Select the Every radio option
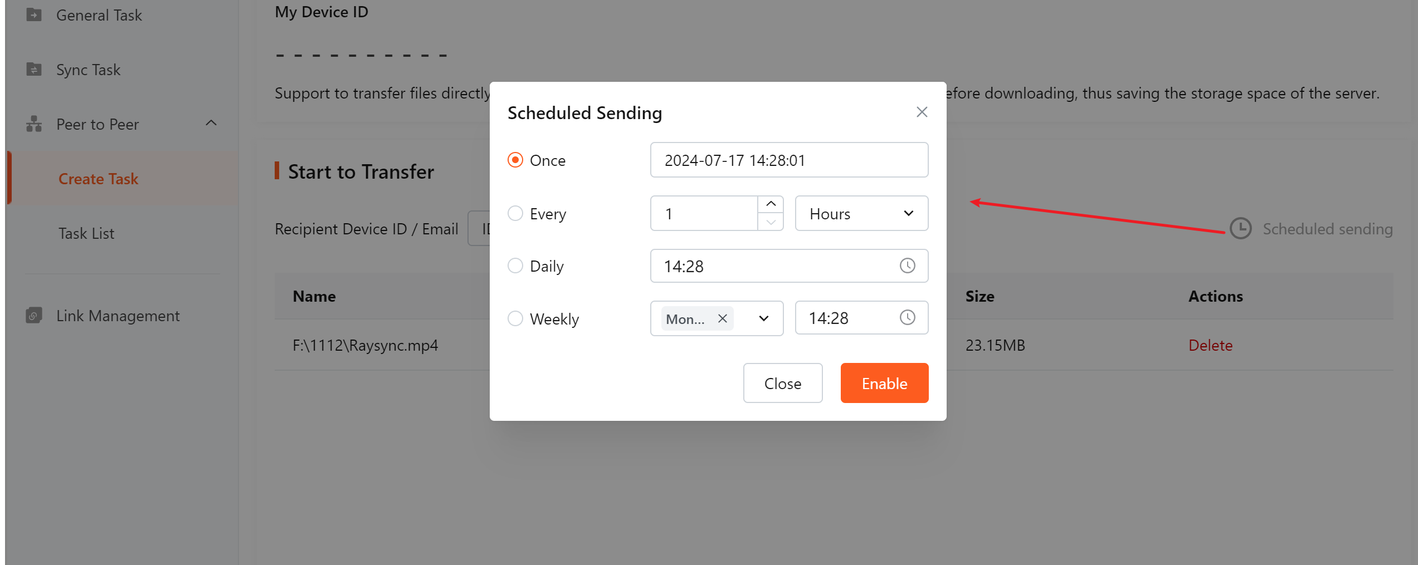The width and height of the screenshot is (1418, 565). 515,213
